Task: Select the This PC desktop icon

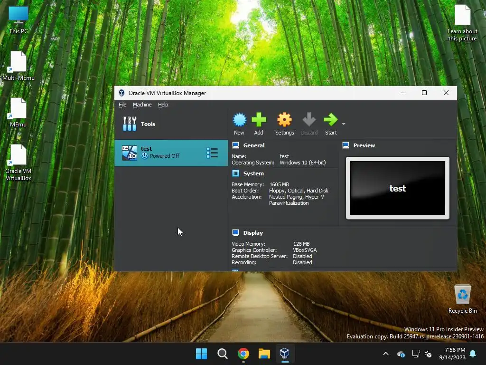Action: 19,19
